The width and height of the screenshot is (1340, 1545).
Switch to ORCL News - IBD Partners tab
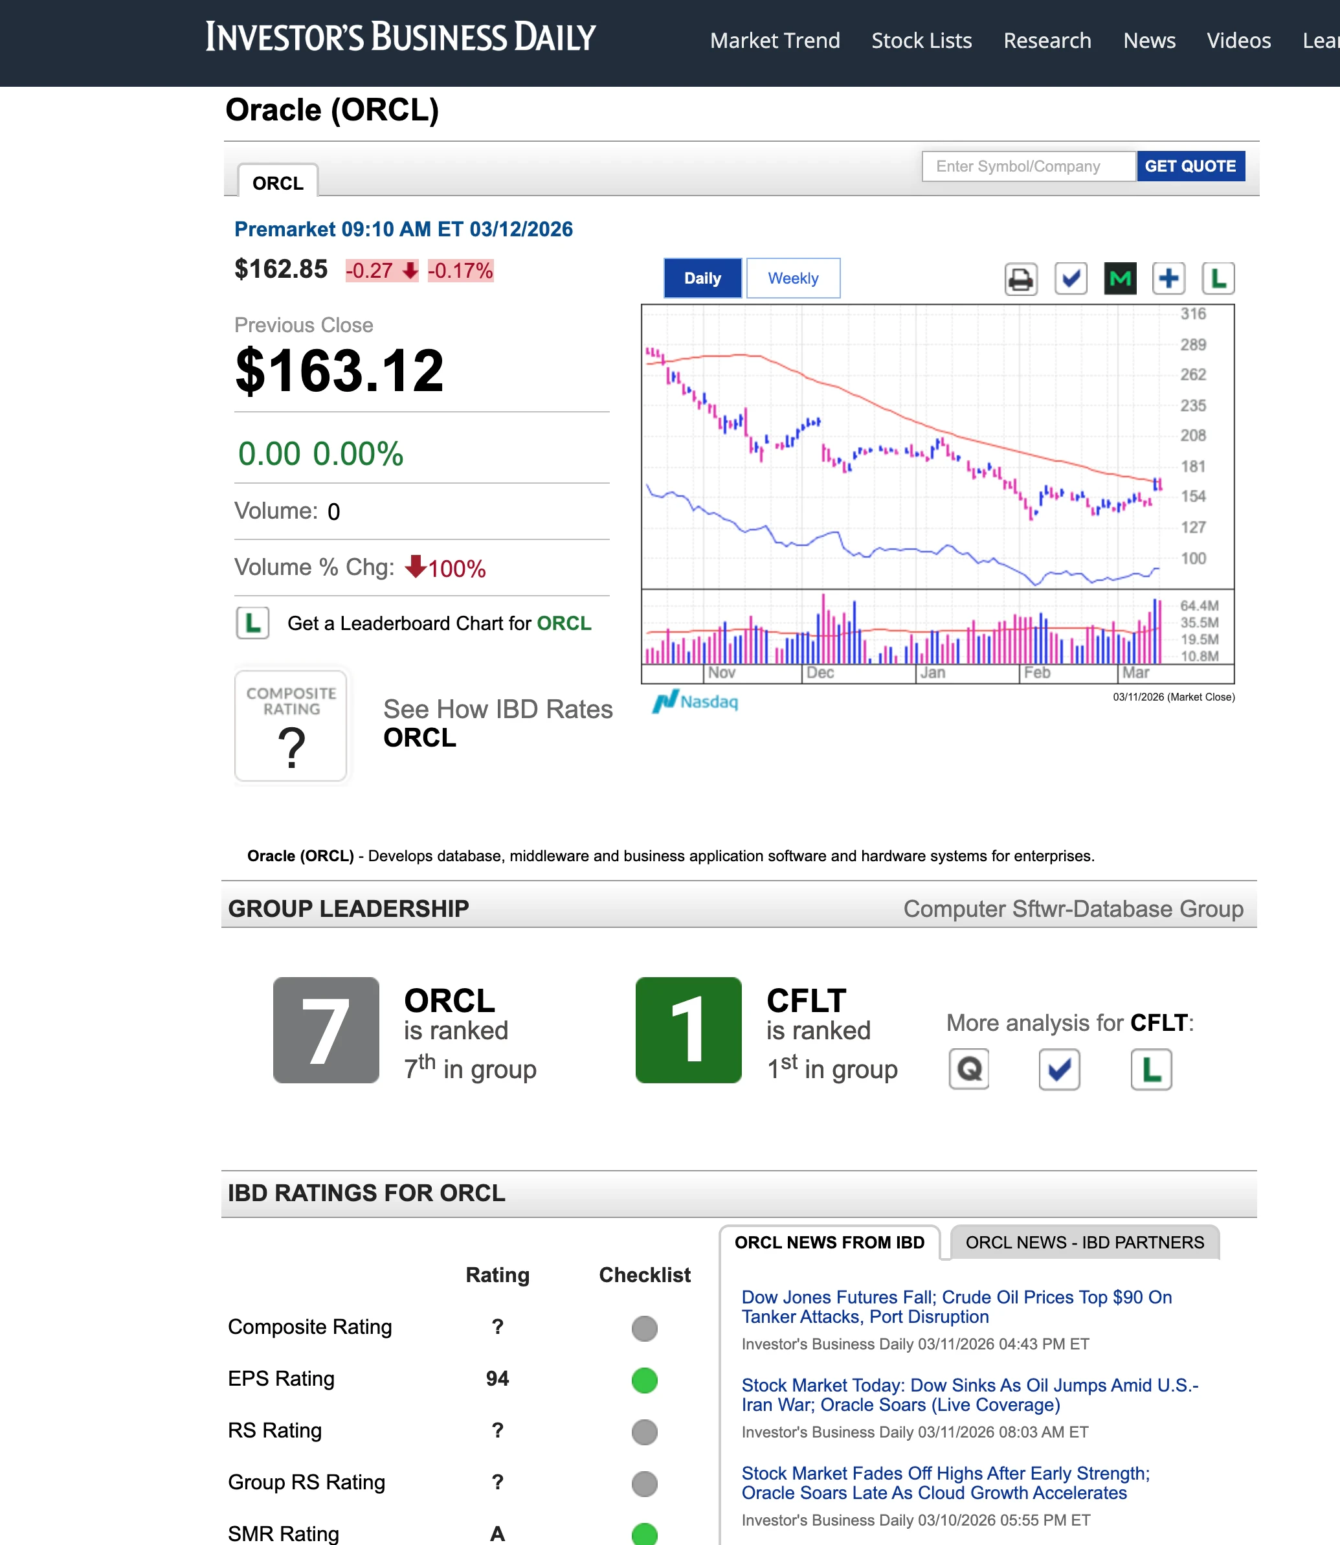(1084, 1242)
